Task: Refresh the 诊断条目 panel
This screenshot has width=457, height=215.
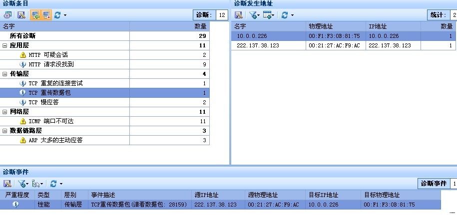Action: (57, 15)
